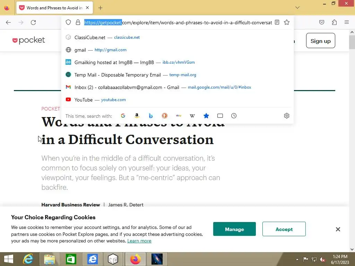Click the page vertical scrollbar thumb

pos(352,42)
